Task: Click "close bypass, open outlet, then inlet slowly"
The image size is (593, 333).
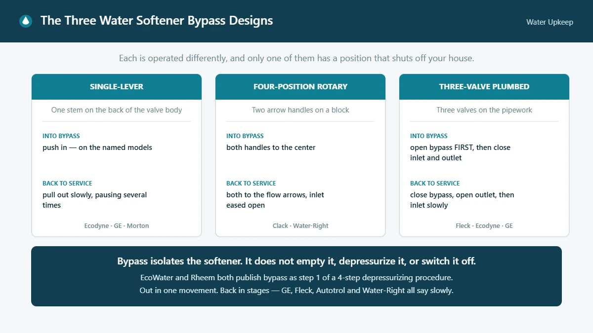Action: coord(462,200)
